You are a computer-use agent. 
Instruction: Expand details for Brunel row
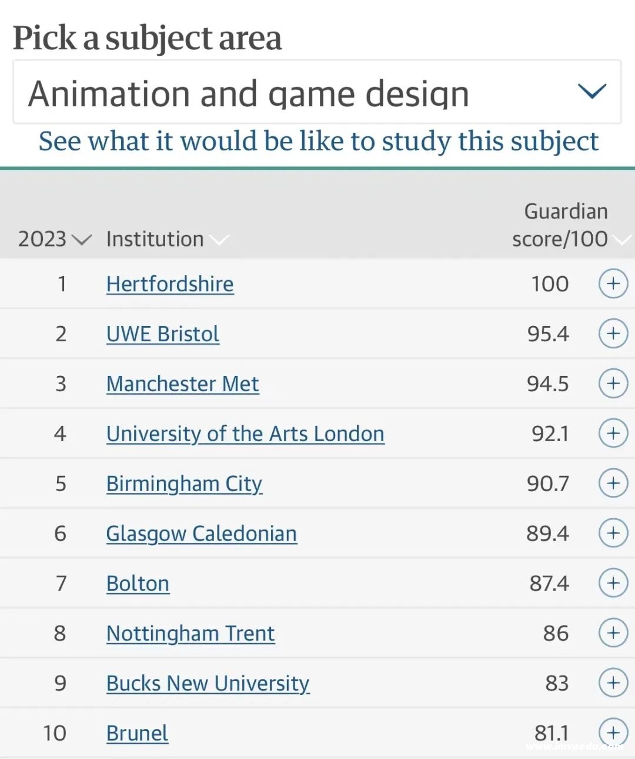click(613, 733)
